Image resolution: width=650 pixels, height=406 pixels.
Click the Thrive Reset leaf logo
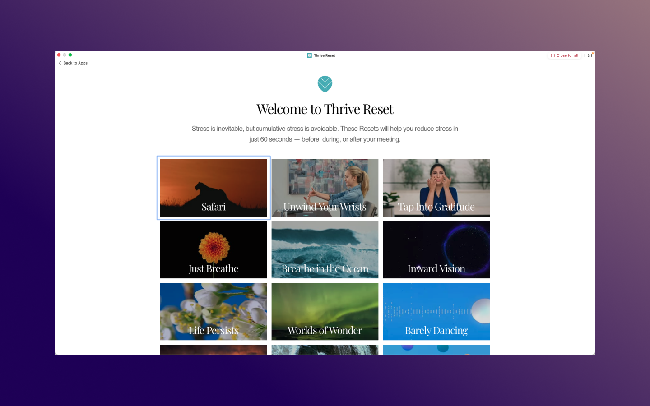click(325, 84)
